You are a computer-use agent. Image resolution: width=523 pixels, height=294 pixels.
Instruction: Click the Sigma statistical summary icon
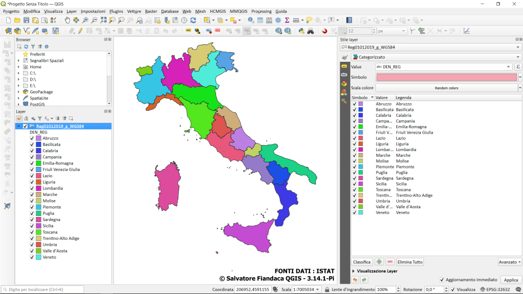(287, 20)
